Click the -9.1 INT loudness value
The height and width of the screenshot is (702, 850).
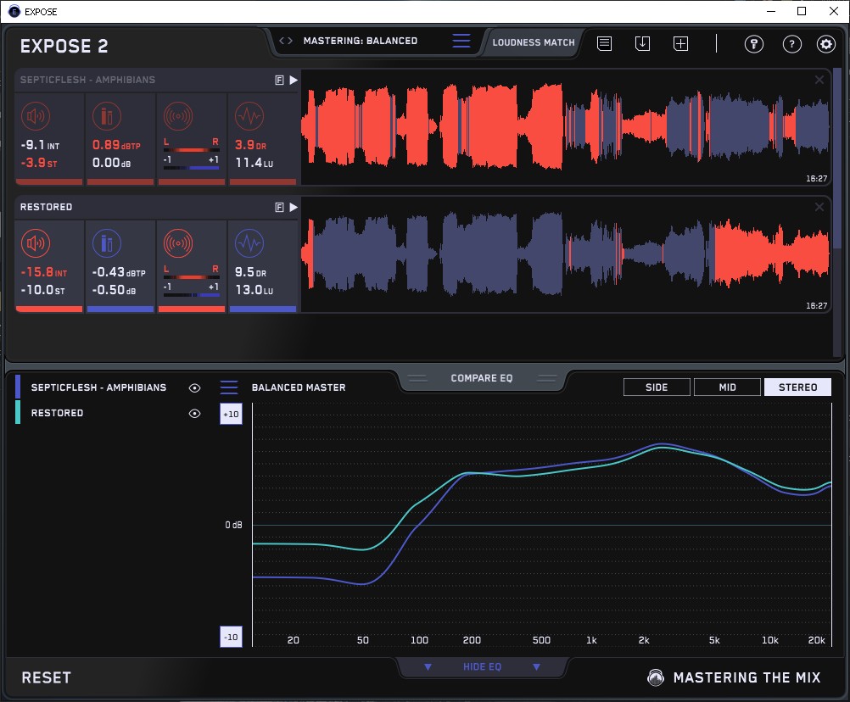(x=40, y=145)
